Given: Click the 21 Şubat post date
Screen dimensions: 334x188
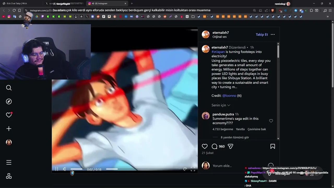Looking at the screenshot, I should click(208, 153).
